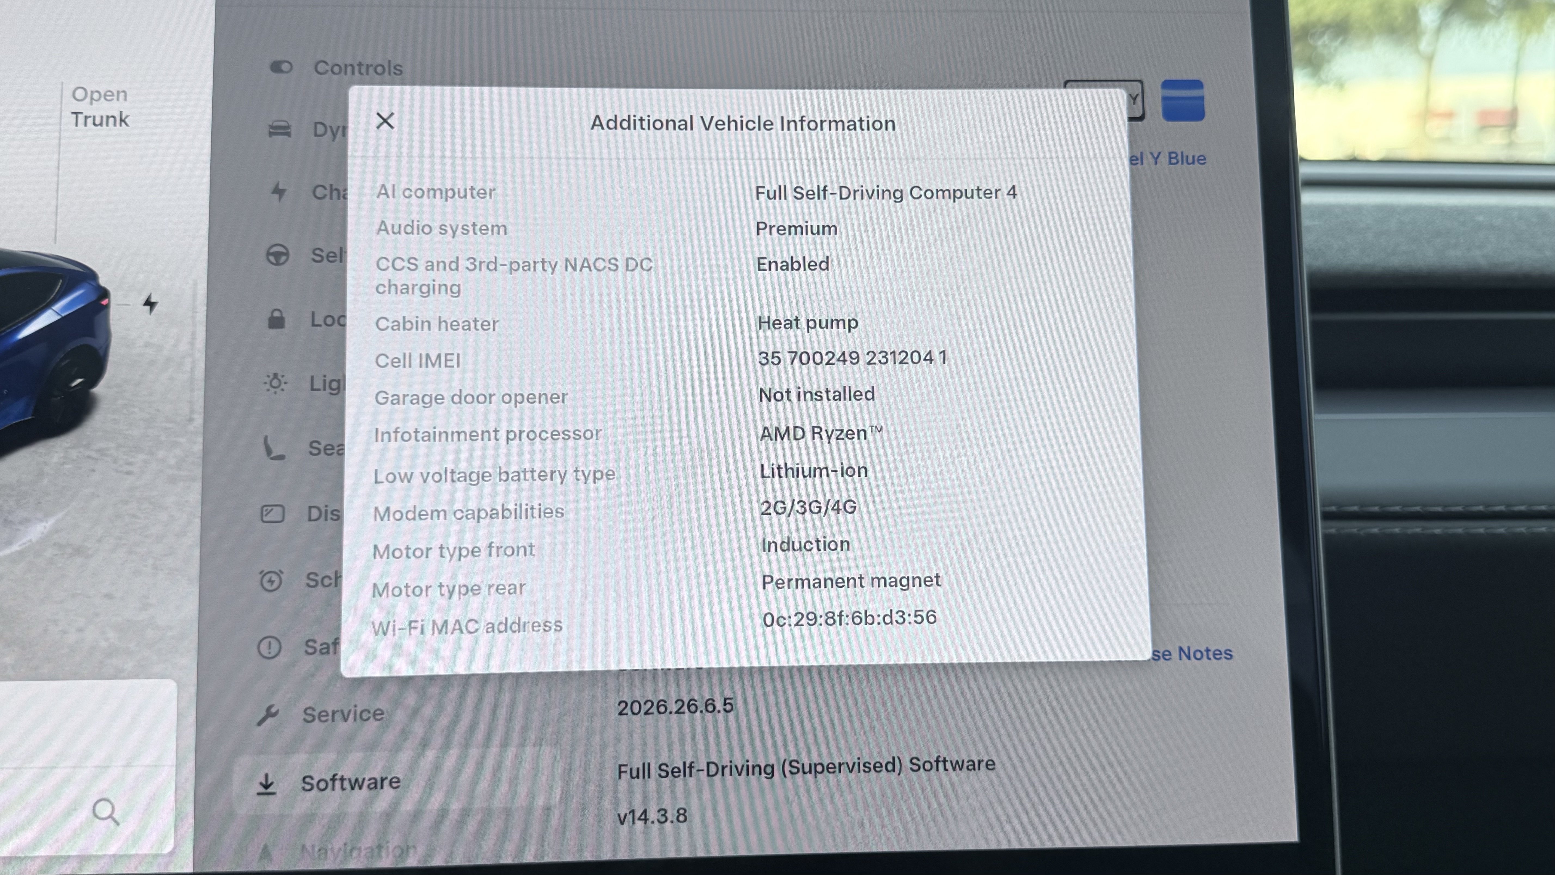Select the Cell IMEI number value
Image resolution: width=1555 pixels, height=875 pixels.
pos(852,358)
